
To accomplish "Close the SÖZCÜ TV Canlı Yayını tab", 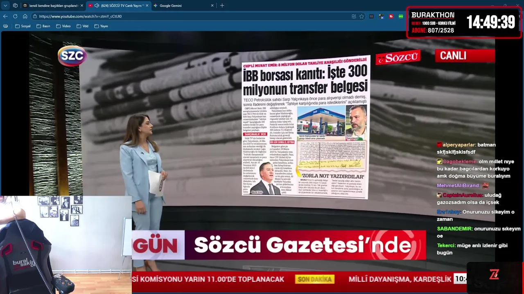I will pyautogui.click(x=147, y=6).
